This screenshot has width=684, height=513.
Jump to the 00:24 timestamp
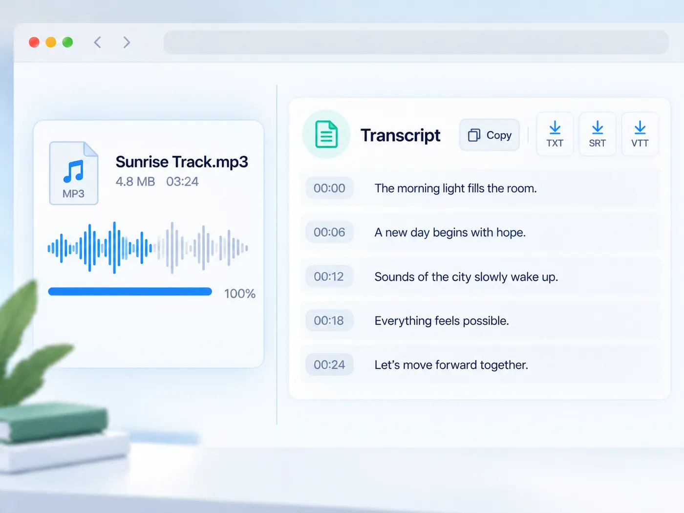click(x=329, y=364)
